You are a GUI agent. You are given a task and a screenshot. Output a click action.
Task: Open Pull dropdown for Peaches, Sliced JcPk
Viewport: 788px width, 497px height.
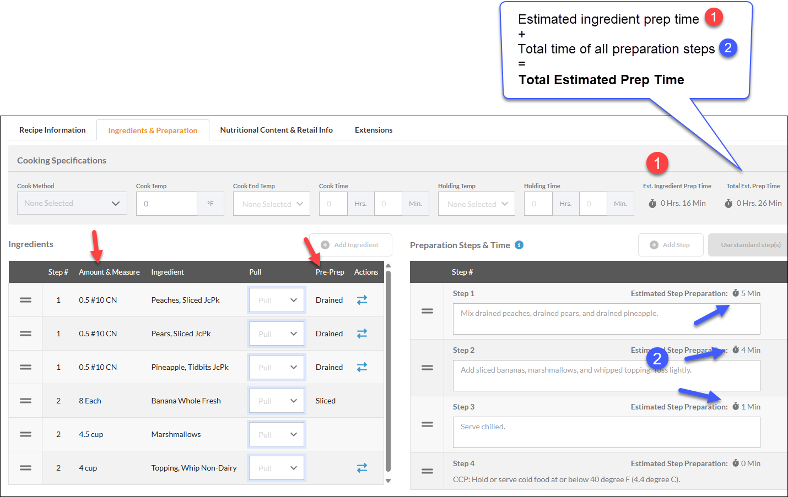[277, 300]
